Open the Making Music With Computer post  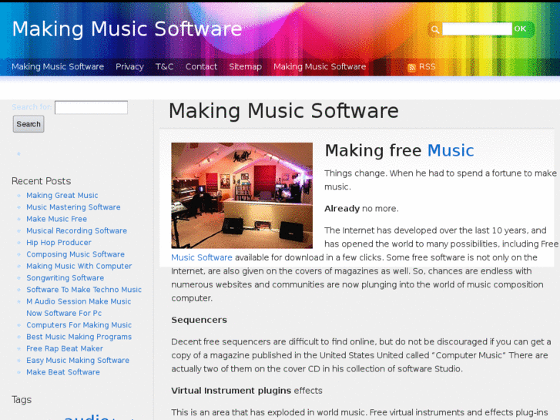pos(79,266)
